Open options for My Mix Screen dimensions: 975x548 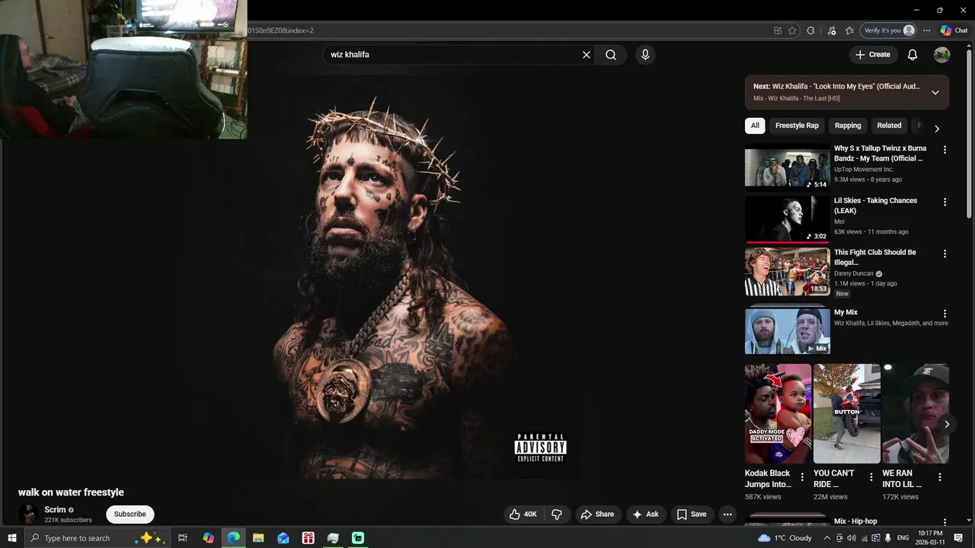[x=945, y=314]
